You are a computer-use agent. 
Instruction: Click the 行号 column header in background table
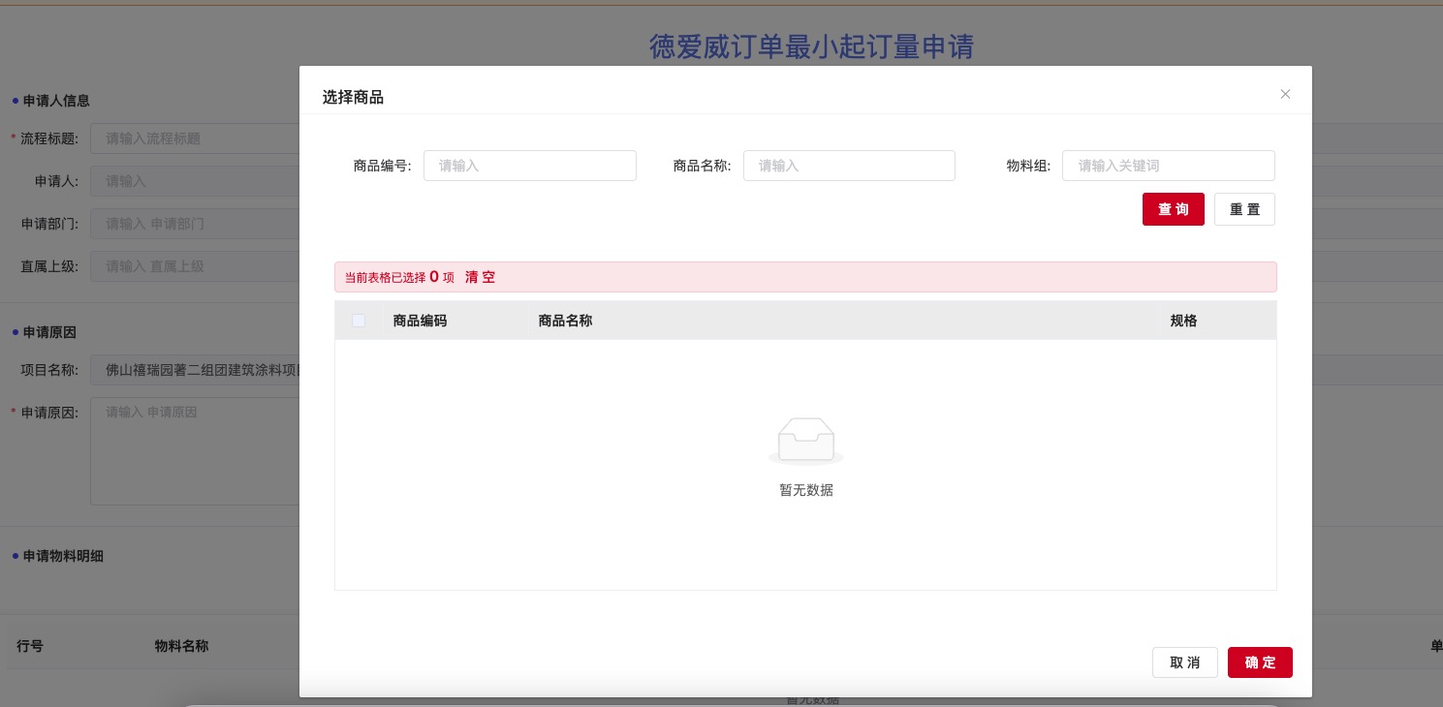point(30,646)
